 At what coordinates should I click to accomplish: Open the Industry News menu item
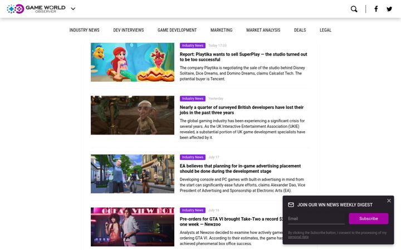point(85,30)
